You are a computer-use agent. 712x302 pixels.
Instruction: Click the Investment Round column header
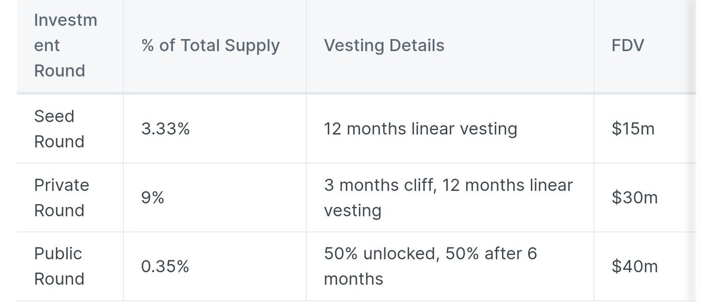[65, 46]
